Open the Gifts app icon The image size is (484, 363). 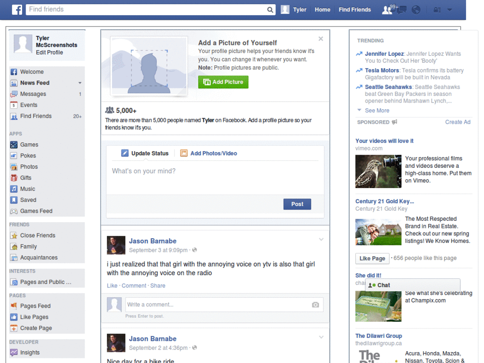pos(14,178)
